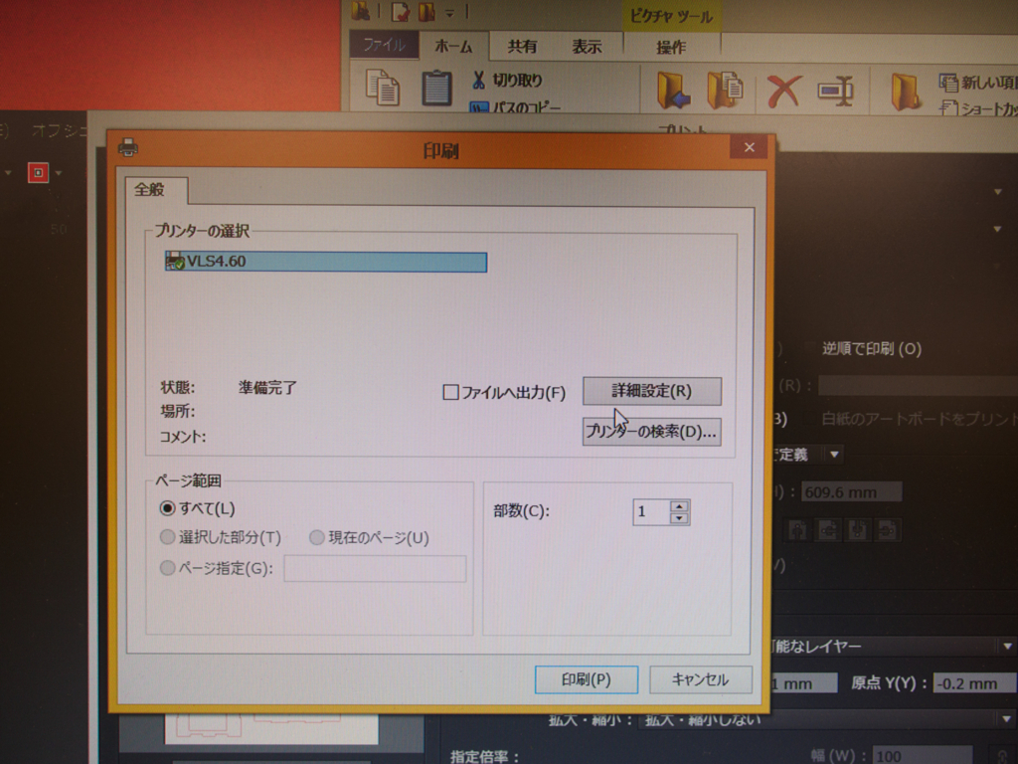Select 現在のページ(U) radio option
Image resolution: width=1018 pixels, height=764 pixels.
317,537
